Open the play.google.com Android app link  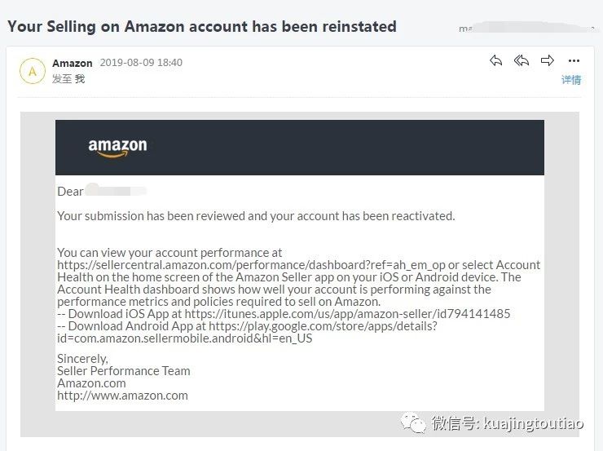tap(323, 326)
